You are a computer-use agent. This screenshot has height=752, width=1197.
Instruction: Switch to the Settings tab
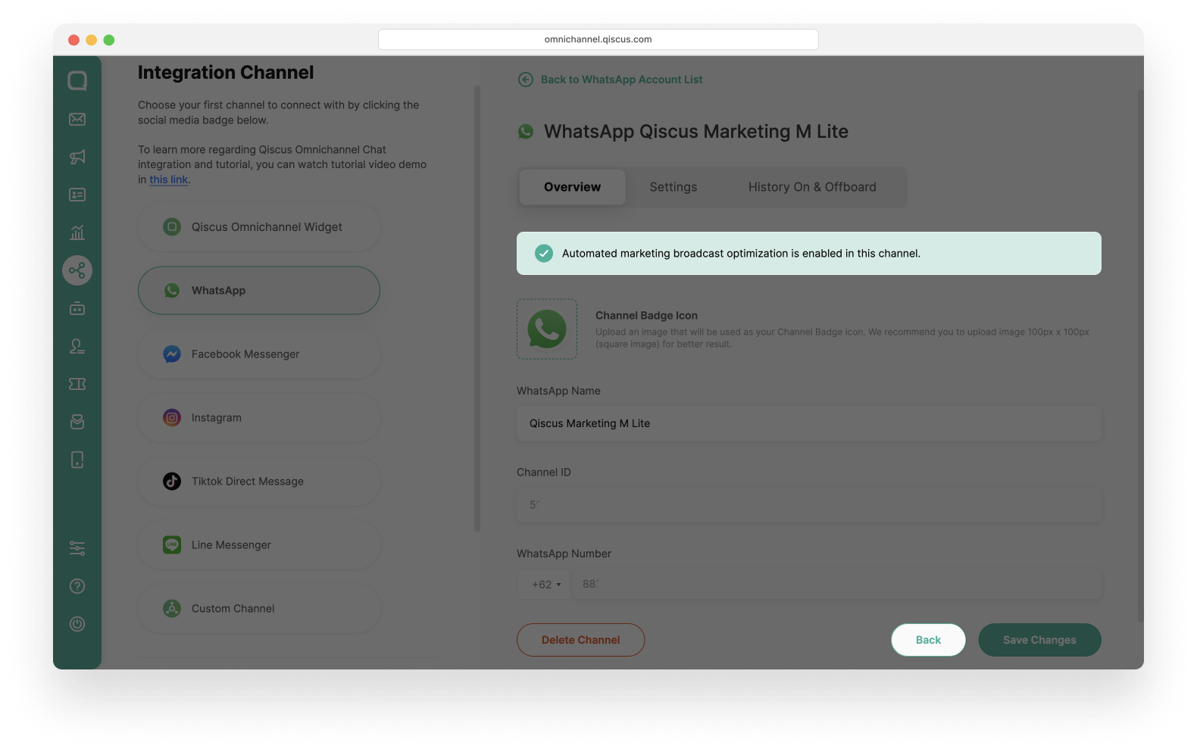(x=674, y=187)
